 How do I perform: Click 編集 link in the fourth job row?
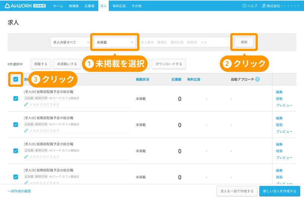click(x=279, y=170)
